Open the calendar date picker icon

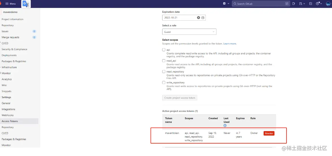(x=203, y=18)
